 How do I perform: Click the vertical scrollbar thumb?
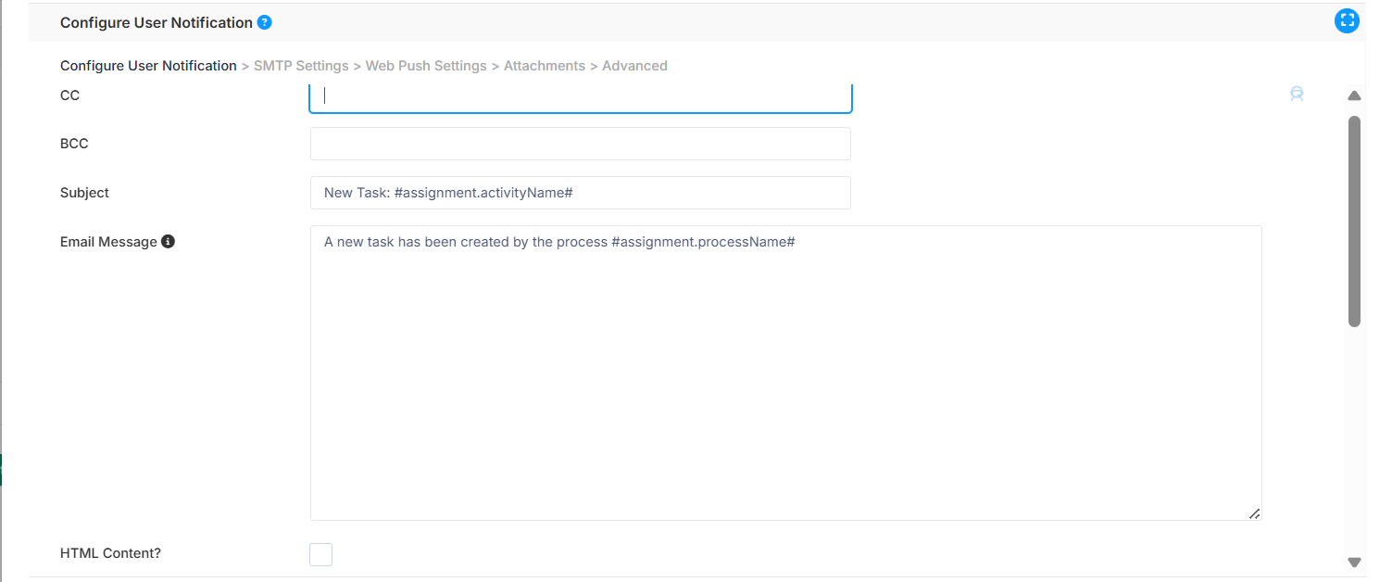pyautogui.click(x=1354, y=221)
